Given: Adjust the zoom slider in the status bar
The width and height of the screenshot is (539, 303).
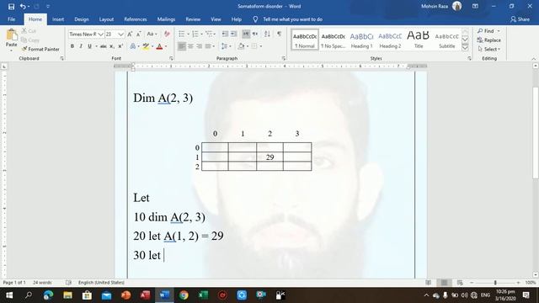Looking at the screenshot, I should [495, 283].
